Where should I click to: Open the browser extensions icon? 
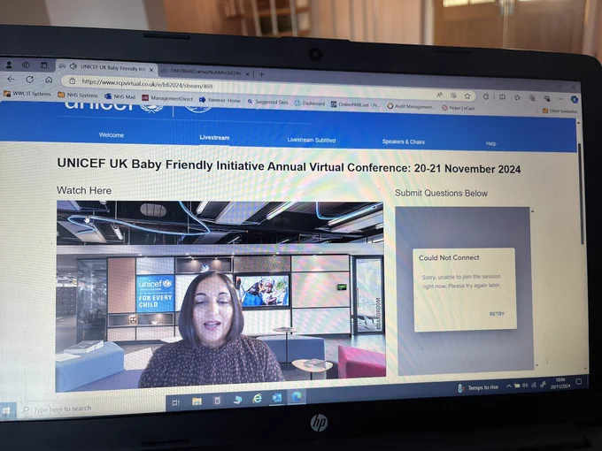(x=486, y=96)
